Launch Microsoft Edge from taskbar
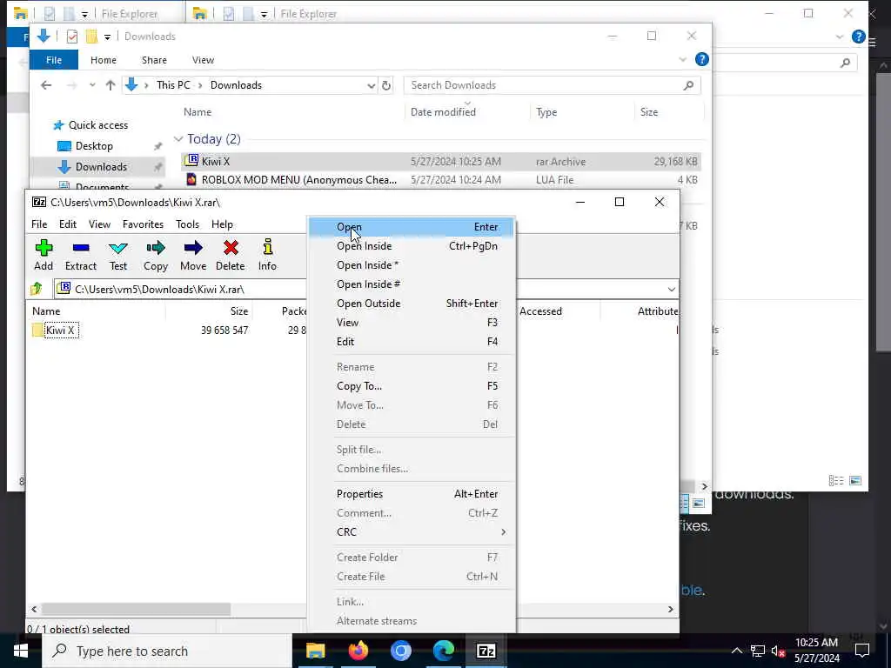 [443, 651]
